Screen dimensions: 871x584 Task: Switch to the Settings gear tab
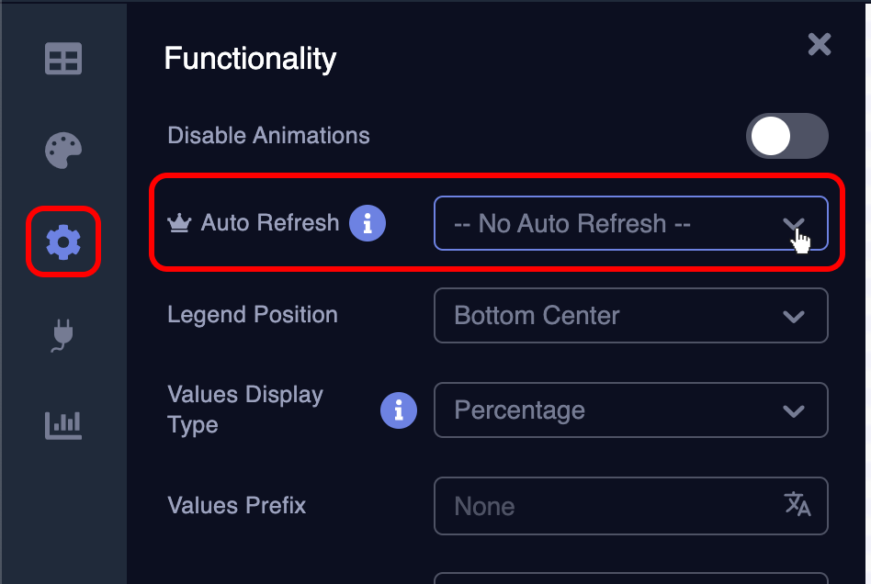point(62,241)
